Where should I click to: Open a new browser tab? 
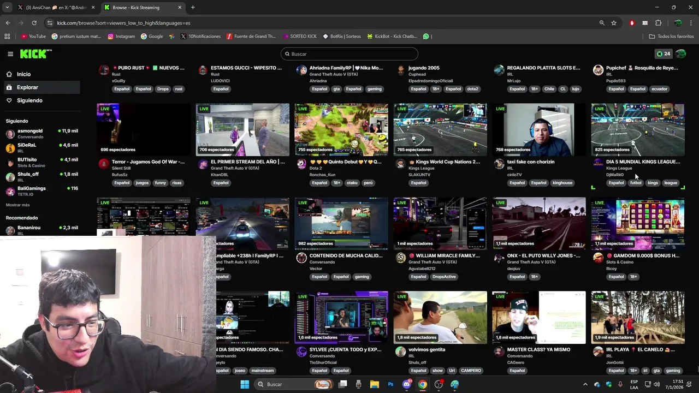193,8
